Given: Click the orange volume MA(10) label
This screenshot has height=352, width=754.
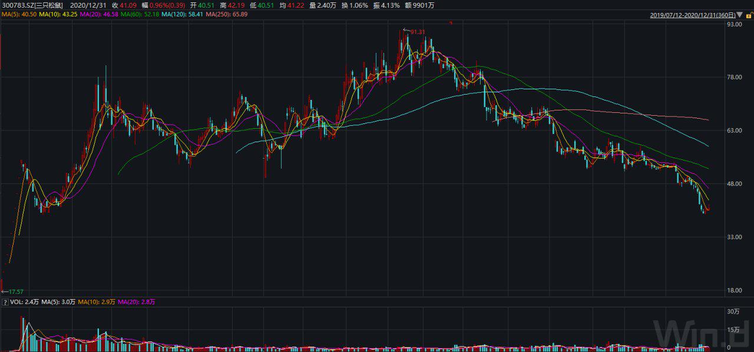Looking at the screenshot, I should (x=97, y=302).
